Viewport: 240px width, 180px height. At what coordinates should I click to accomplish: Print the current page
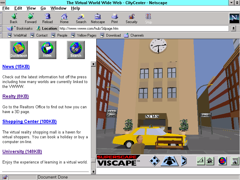coord(115,19)
